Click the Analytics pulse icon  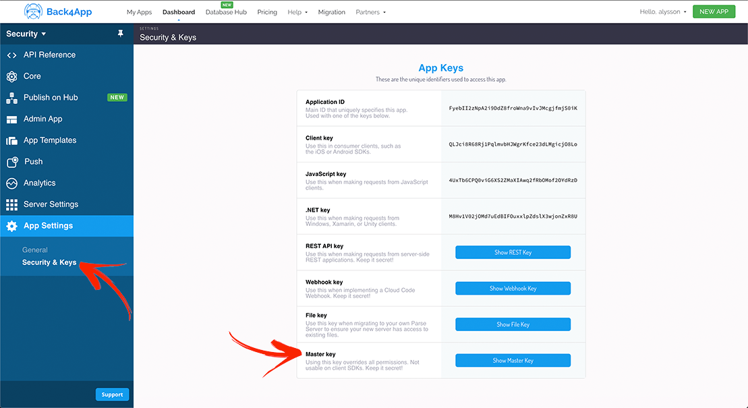pyautogui.click(x=12, y=183)
